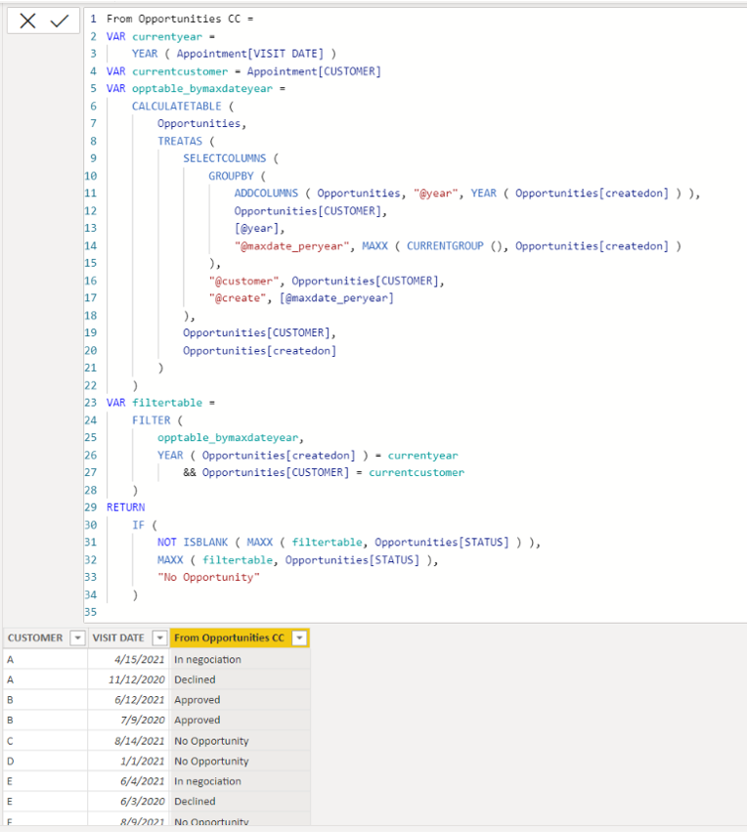Click the 11/12/2020 visit date cell
The image size is (747, 832).
pyautogui.click(x=127, y=679)
